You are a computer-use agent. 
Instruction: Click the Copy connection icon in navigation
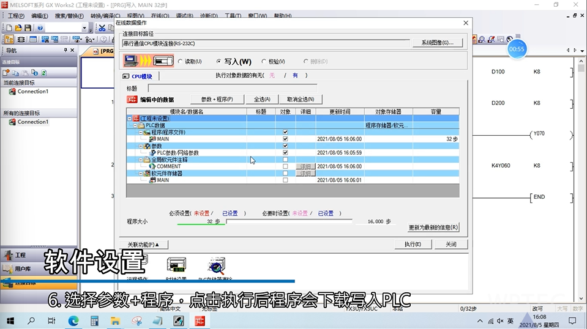(x=15, y=73)
